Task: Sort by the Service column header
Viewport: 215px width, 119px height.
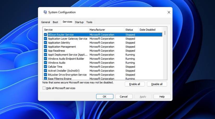Action: (65, 30)
